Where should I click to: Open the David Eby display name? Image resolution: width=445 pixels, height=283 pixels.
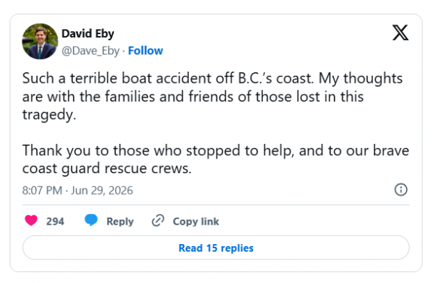coord(88,33)
